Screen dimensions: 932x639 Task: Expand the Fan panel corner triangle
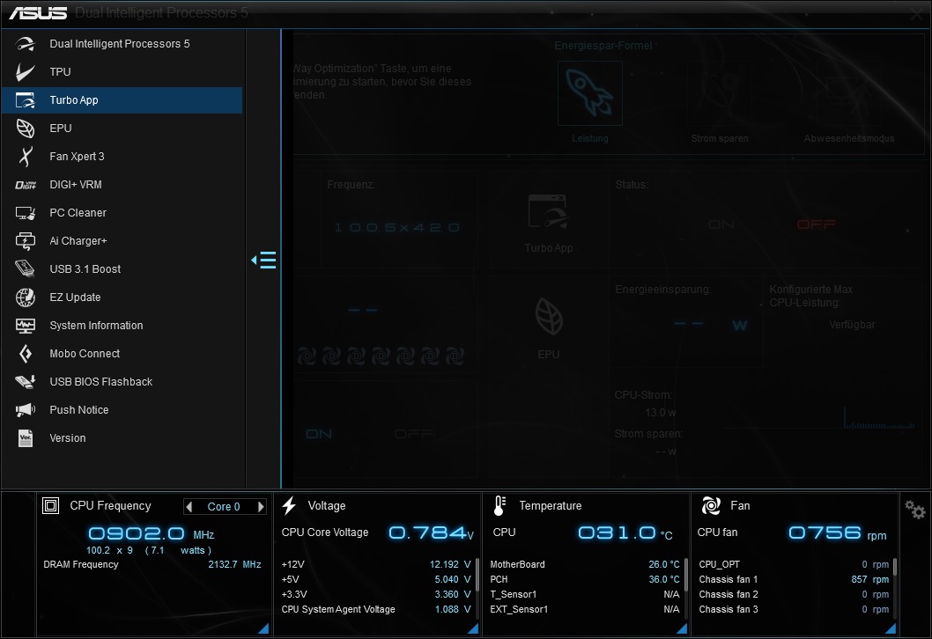pos(891,628)
